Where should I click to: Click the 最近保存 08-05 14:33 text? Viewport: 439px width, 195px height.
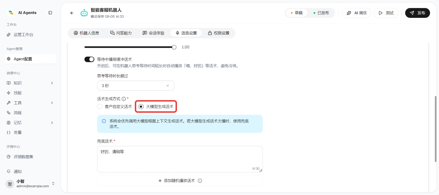[x=107, y=16]
